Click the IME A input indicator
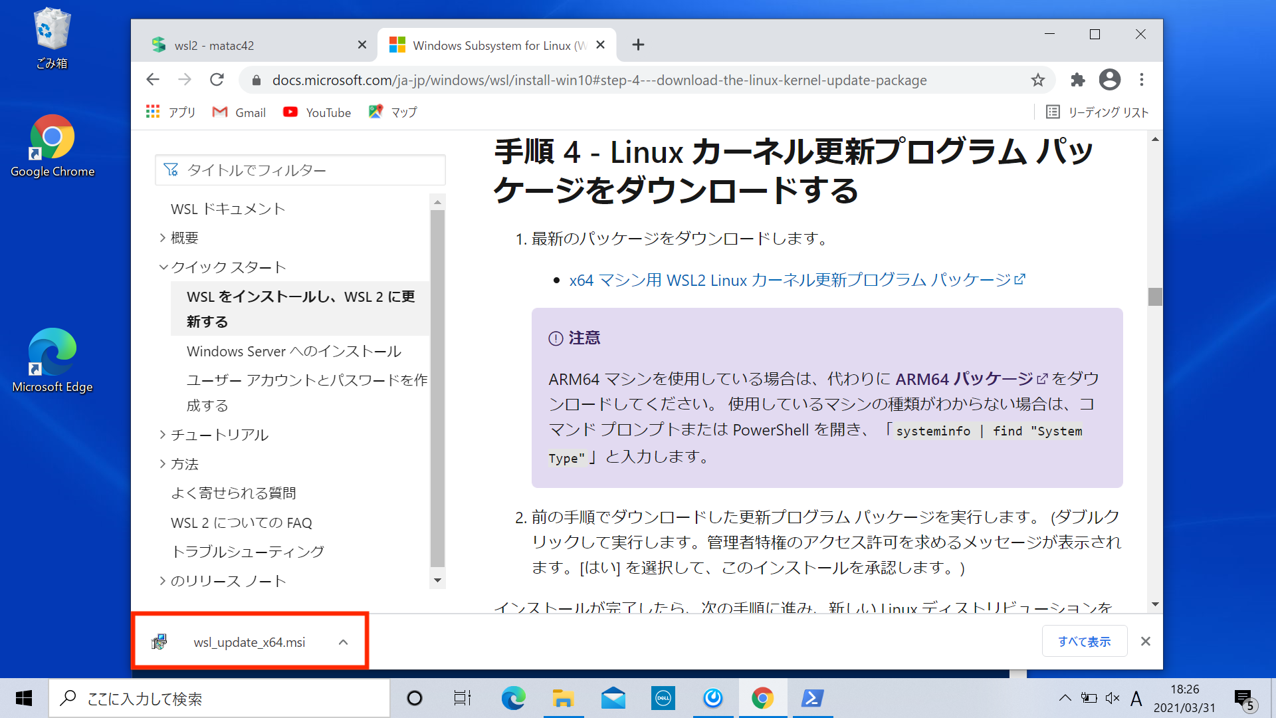The image size is (1276, 718). (x=1136, y=698)
